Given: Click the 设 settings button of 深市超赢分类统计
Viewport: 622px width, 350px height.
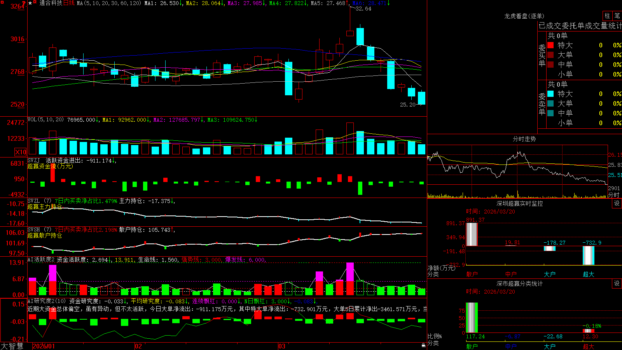Looking at the screenshot, I should click(617, 283).
